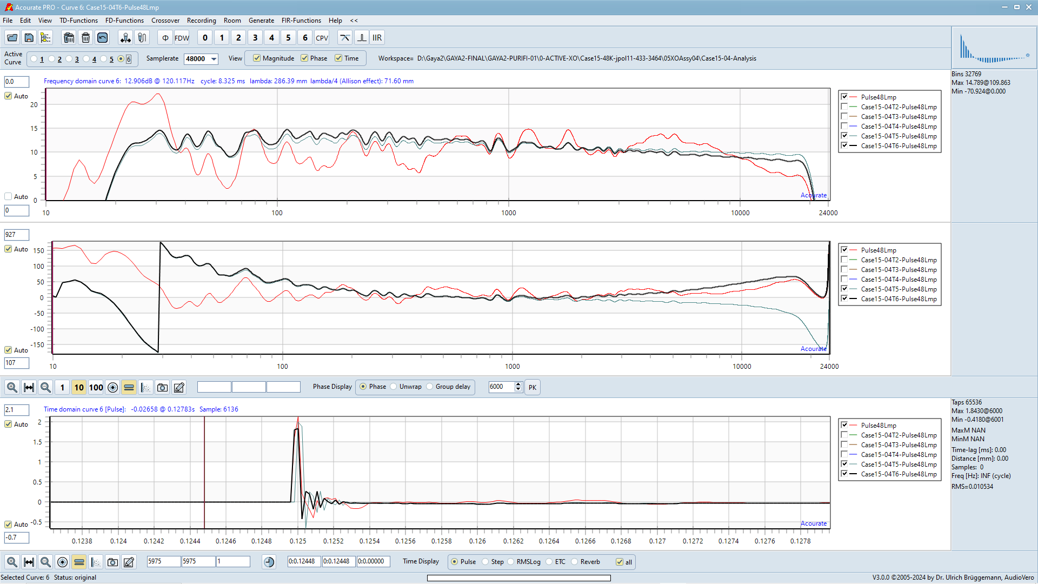
Task: Toggle the 'all' checkbox in Time Display
Action: point(620,562)
